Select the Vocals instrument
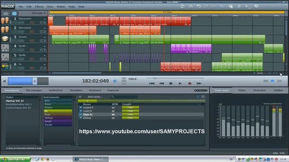This screenshot has height=162, width=289. [x=58, y=125]
